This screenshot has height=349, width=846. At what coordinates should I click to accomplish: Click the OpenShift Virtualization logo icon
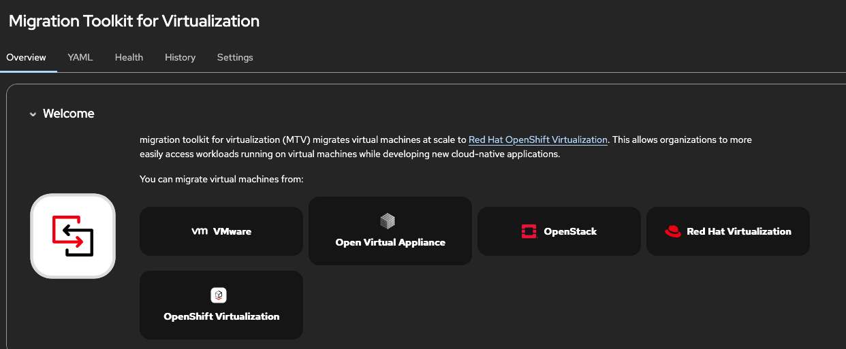click(219, 295)
